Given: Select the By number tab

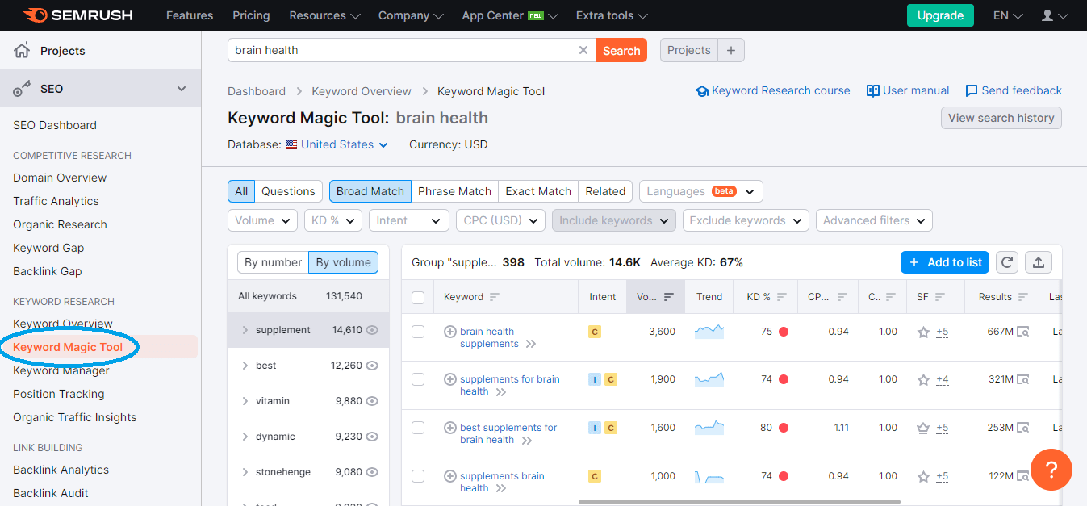Looking at the screenshot, I should (273, 262).
